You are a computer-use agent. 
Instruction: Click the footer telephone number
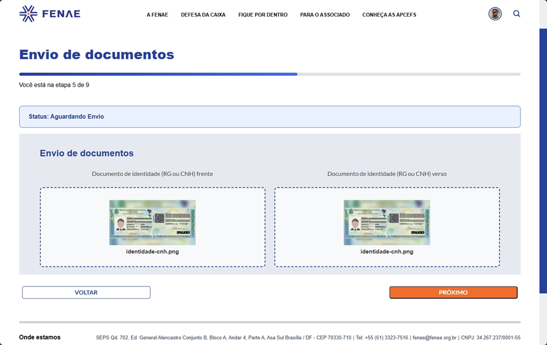coord(386,338)
